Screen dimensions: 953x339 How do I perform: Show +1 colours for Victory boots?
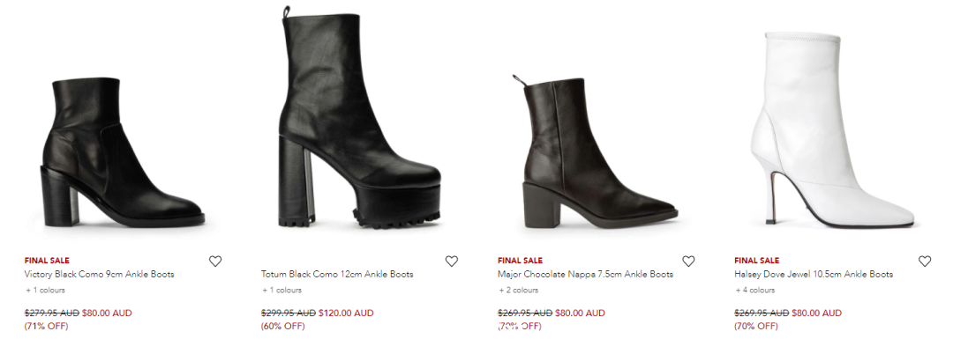[45, 291]
